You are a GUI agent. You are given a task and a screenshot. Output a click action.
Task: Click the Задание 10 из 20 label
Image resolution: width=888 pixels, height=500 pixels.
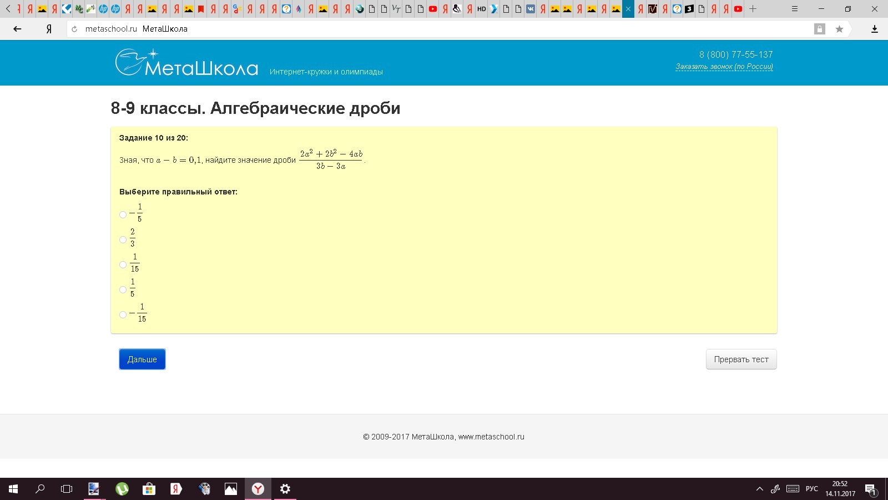tap(154, 138)
